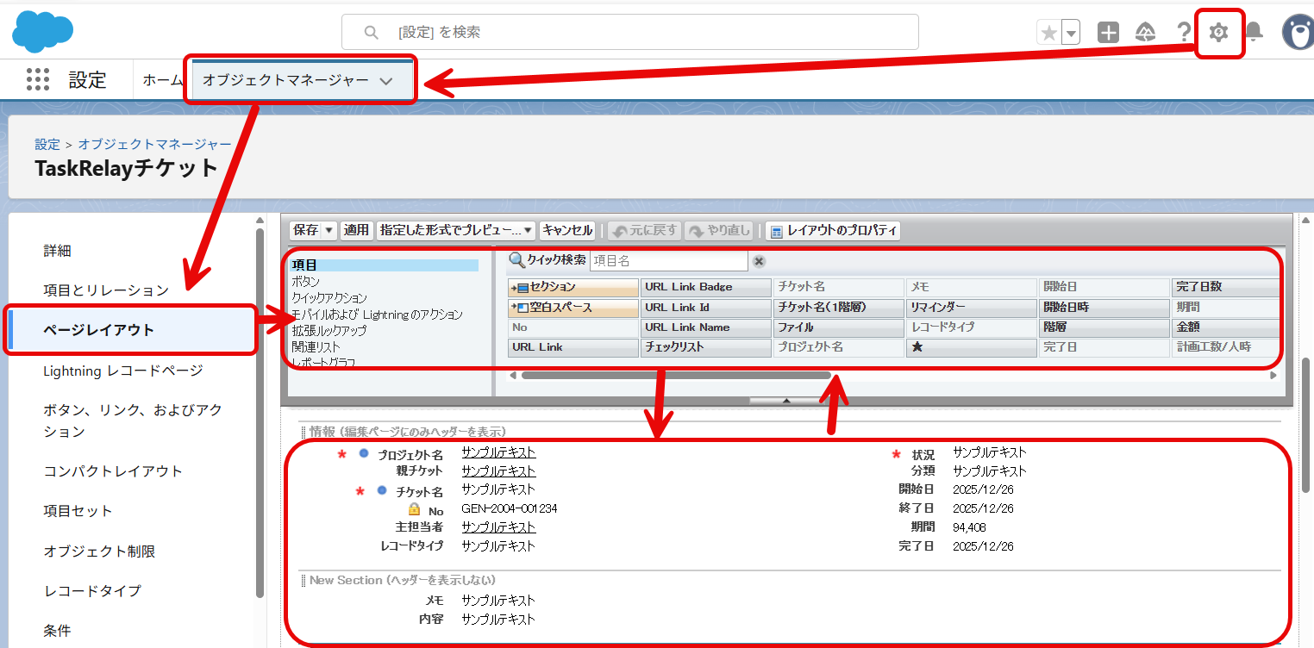Follow the 設定 breadcrumb link

(x=47, y=144)
